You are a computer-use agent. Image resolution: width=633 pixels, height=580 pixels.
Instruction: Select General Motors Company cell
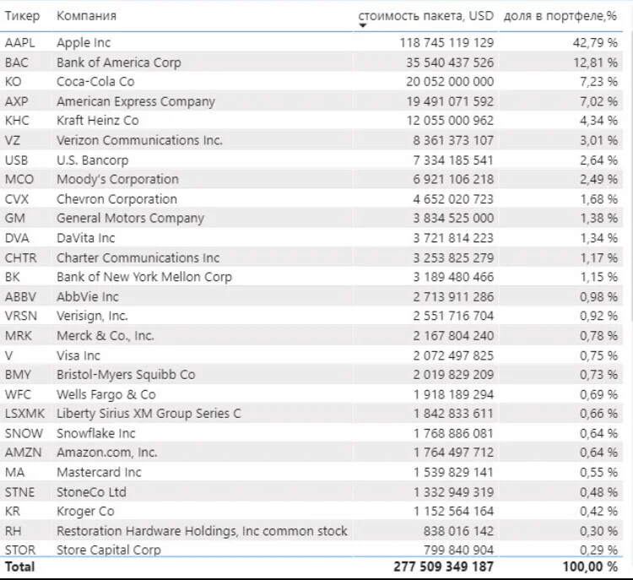click(130, 218)
